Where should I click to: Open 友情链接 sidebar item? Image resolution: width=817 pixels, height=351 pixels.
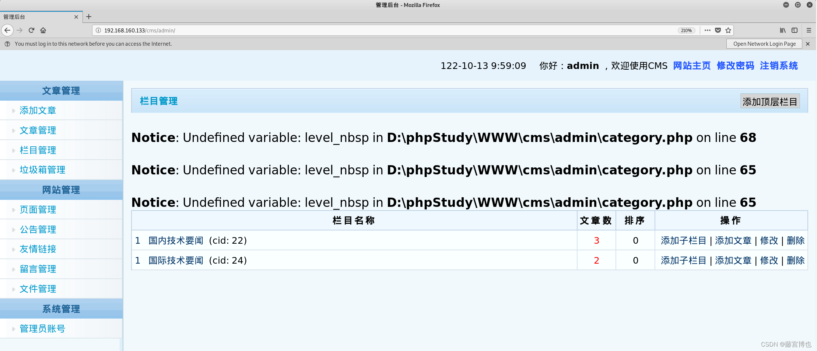(x=38, y=249)
